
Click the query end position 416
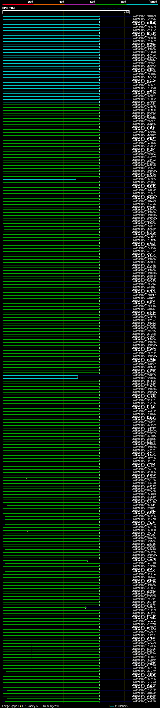click(126, 12)
